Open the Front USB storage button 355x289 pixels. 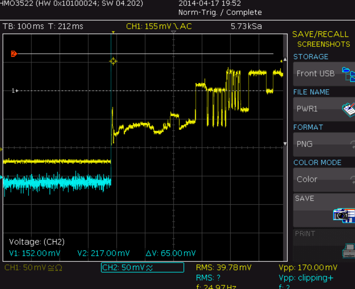click(324, 74)
